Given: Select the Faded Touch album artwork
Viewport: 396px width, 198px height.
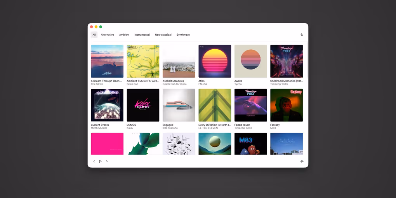Looking at the screenshot, I should click(250, 105).
